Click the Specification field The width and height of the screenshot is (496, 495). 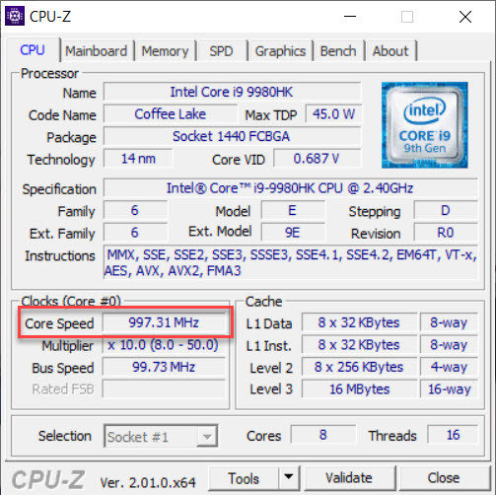click(x=291, y=188)
